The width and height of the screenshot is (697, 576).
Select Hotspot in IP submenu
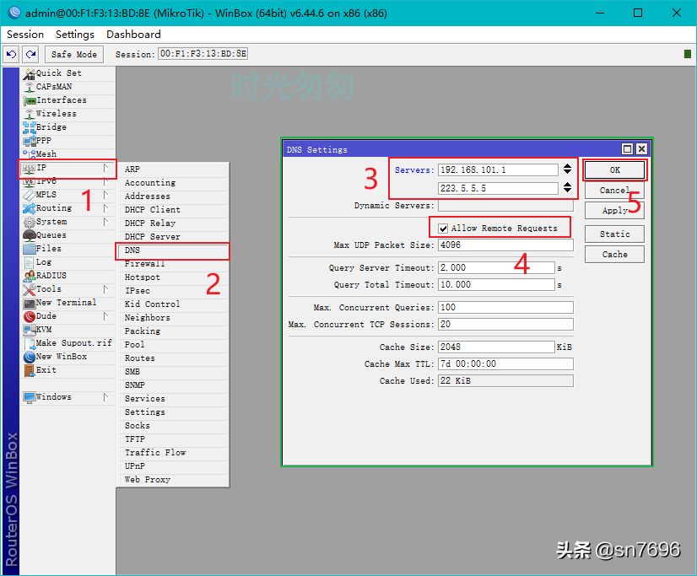[173, 277]
